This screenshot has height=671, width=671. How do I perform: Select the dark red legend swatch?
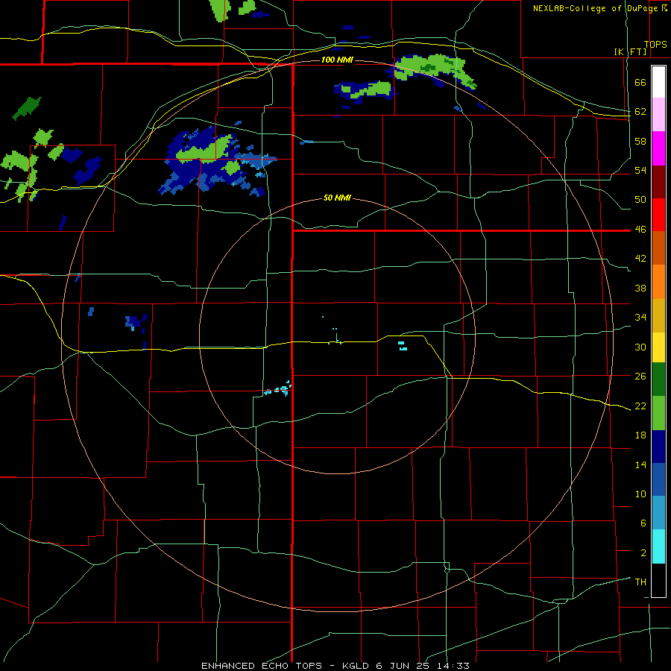pyautogui.click(x=658, y=182)
